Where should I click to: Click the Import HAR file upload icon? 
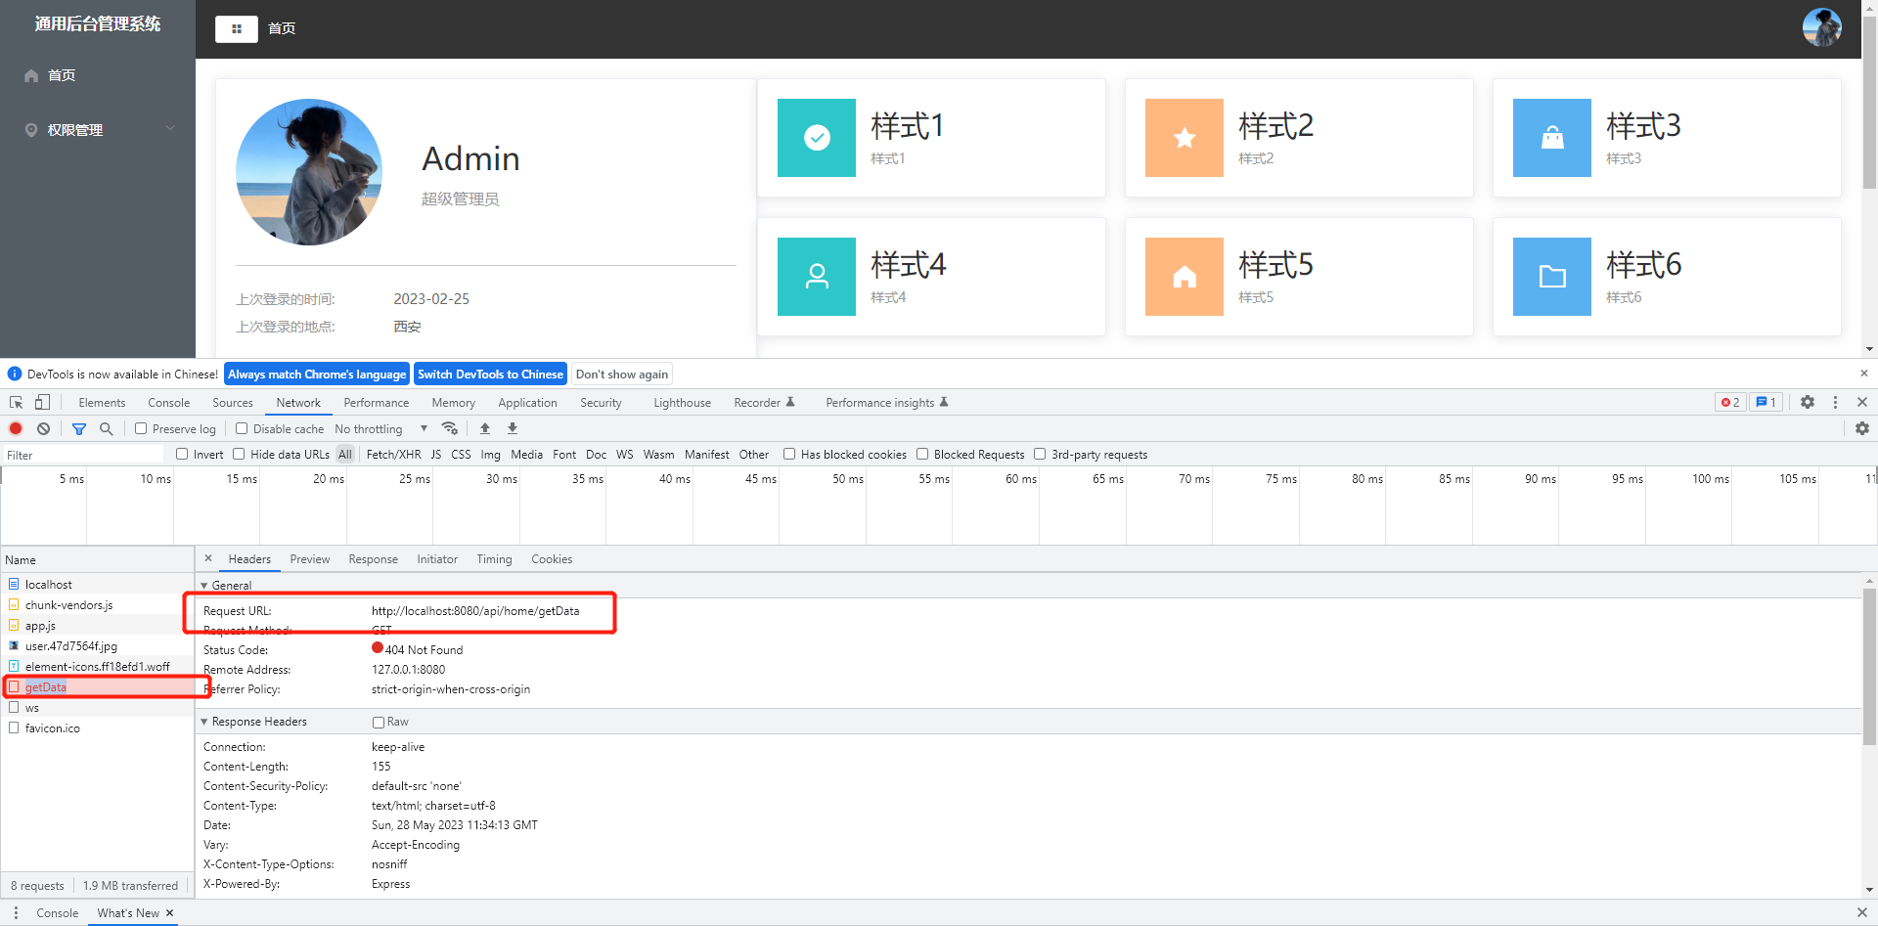pyautogui.click(x=485, y=429)
